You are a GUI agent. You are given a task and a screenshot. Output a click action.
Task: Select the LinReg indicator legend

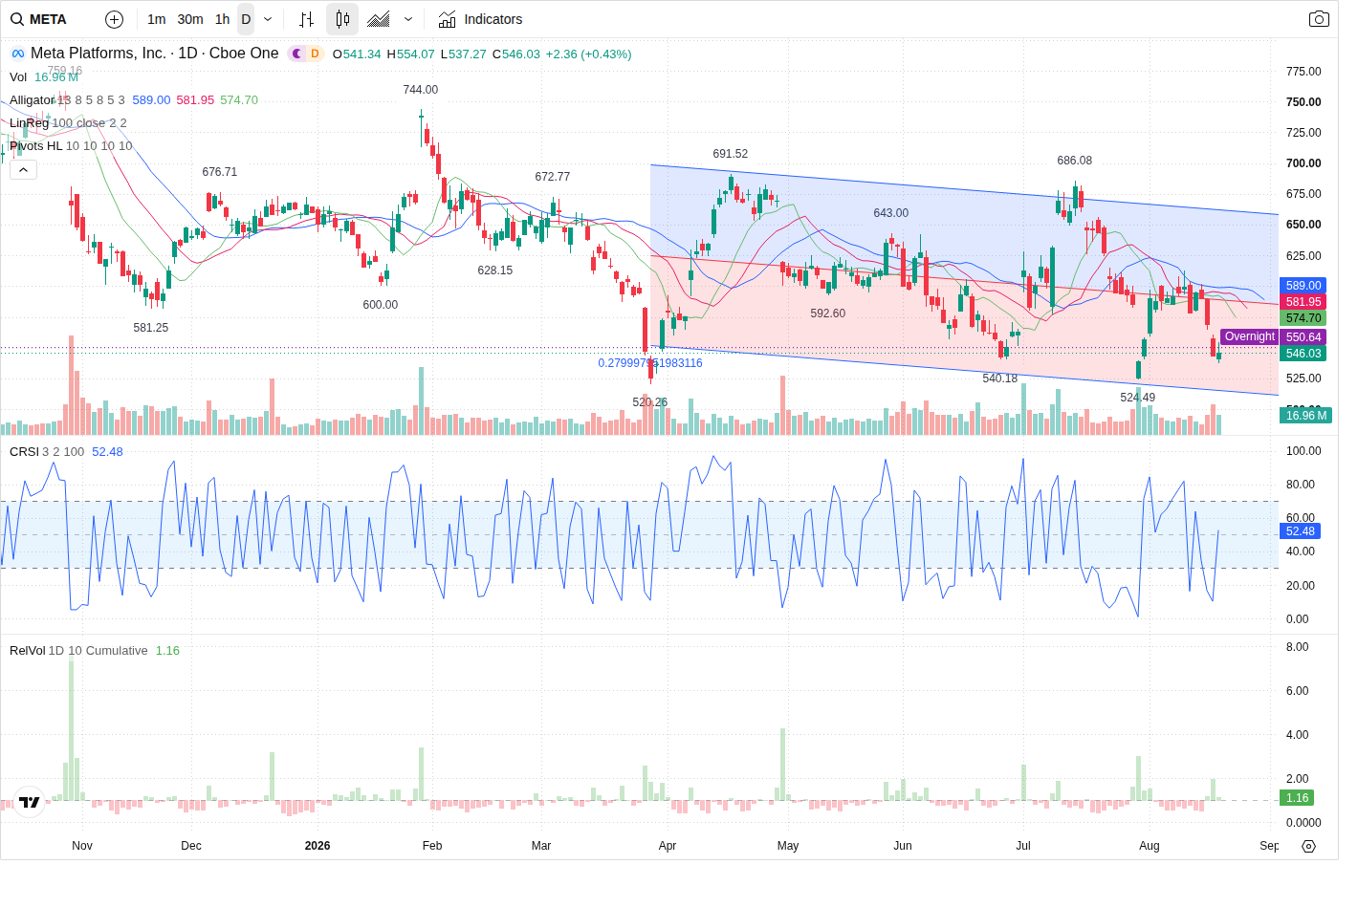tap(29, 123)
